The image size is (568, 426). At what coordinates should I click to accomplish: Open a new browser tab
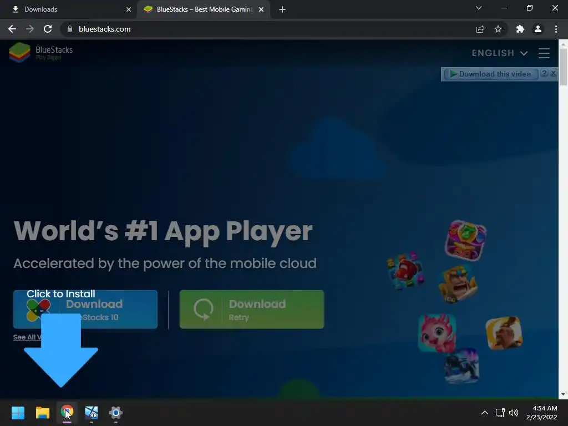click(x=282, y=9)
